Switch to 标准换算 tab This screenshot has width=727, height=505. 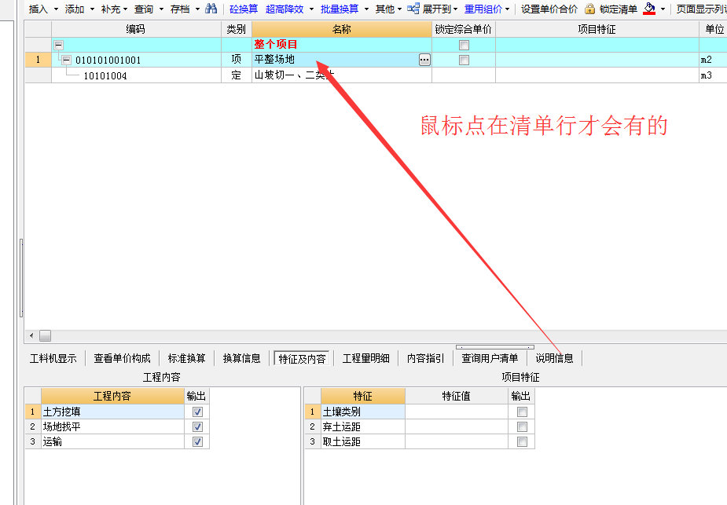click(186, 358)
